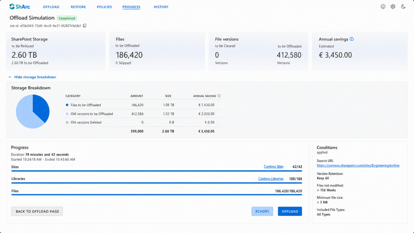This screenshot has width=414, height=233.
Task: Open the settings gear icon
Action: pyautogui.click(x=393, y=7)
